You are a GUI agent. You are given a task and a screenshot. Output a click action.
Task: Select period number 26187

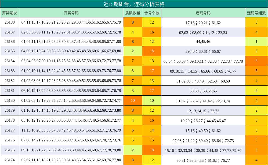(x=10, y=32)
